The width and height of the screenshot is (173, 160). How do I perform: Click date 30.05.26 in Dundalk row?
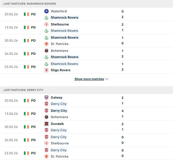coord(11,127)
